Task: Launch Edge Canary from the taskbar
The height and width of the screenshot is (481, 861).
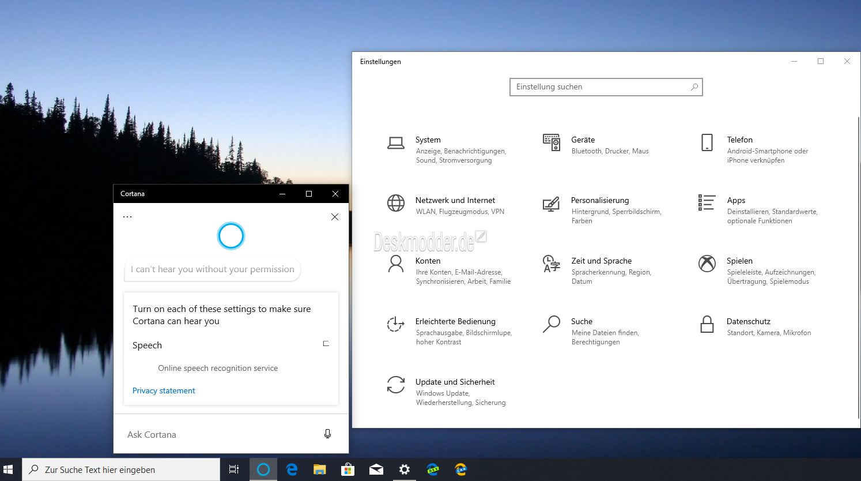Action: pyautogui.click(x=461, y=469)
